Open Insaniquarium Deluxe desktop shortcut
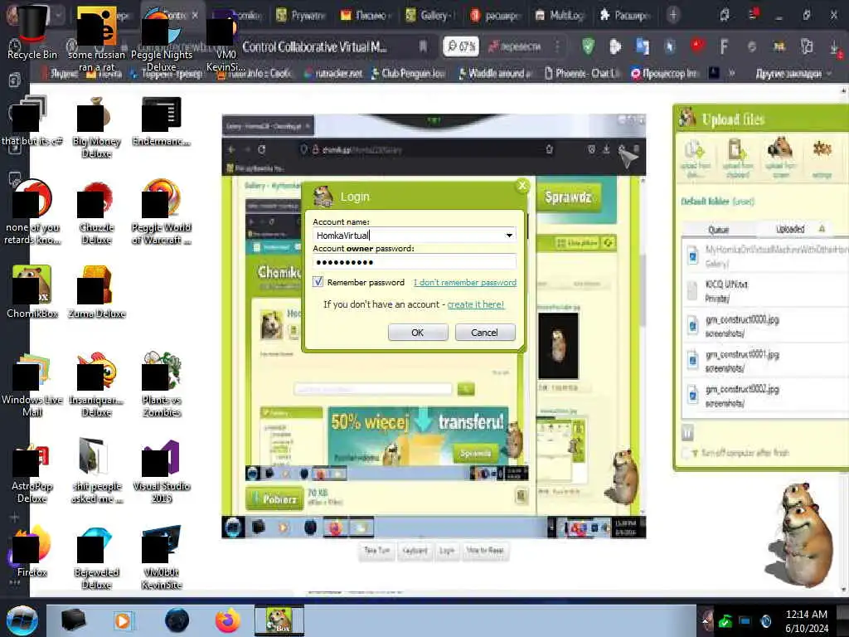This screenshot has width=849, height=637. tap(96, 385)
